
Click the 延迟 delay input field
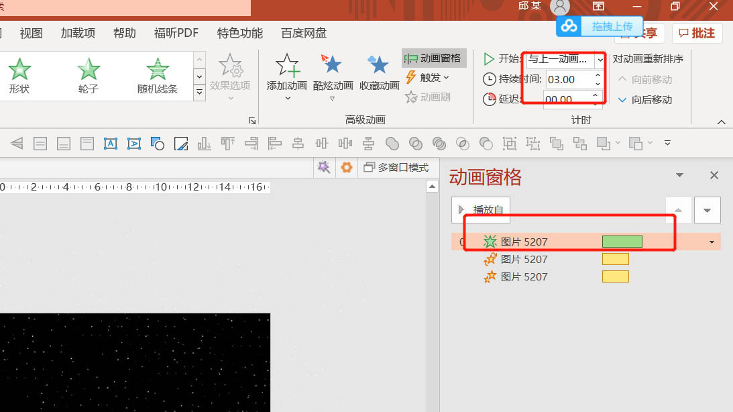click(x=567, y=99)
